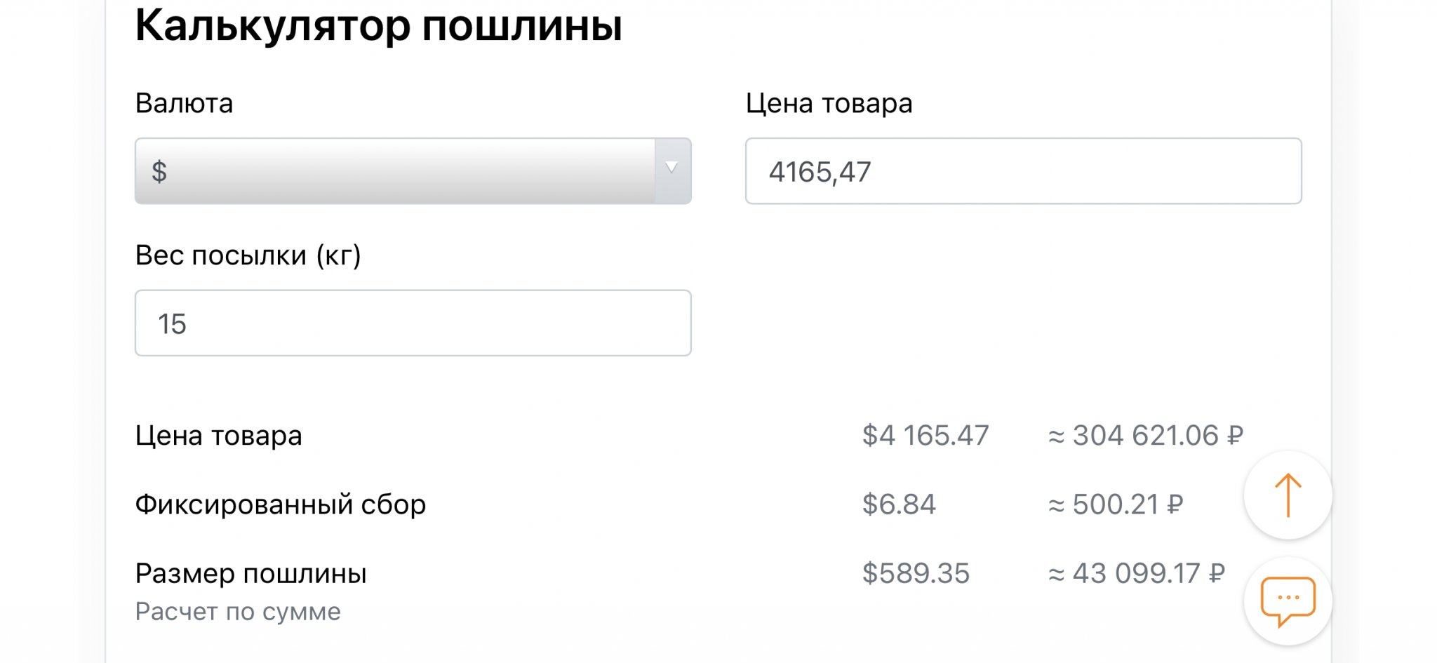
Task: Select the $589.35 duty value
Action: point(916,573)
